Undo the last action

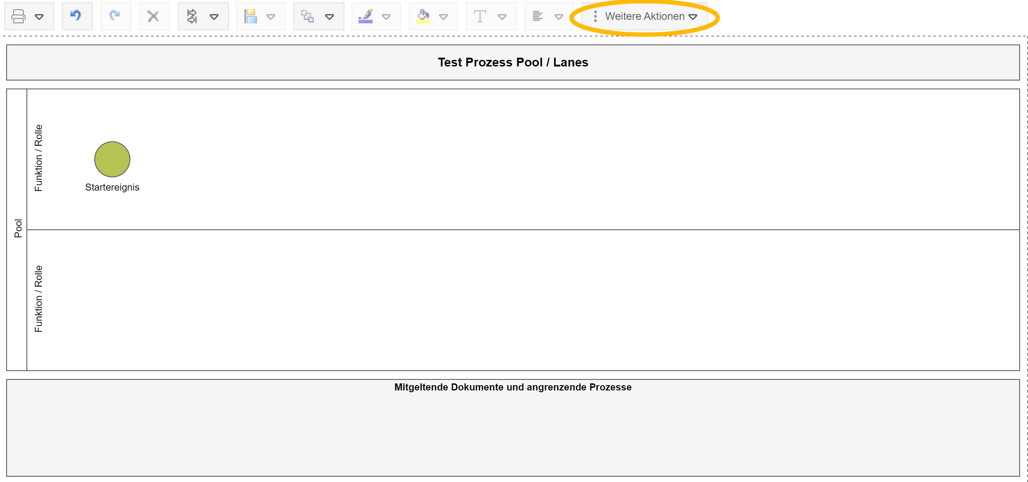tap(77, 16)
